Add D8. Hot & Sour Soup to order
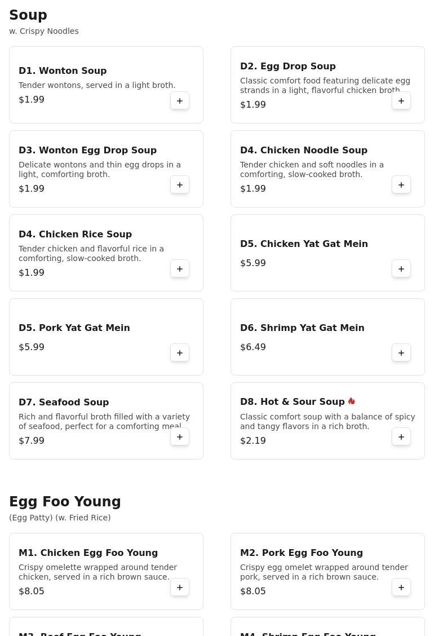Screen dimensions: 434x636 pyautogui.click(x=401, y=436)
